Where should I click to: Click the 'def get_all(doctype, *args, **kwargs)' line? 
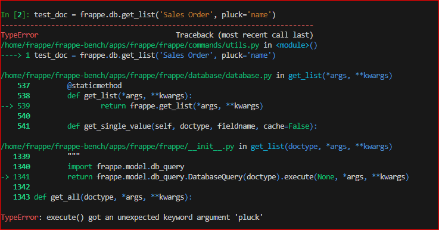click(113, 197)
